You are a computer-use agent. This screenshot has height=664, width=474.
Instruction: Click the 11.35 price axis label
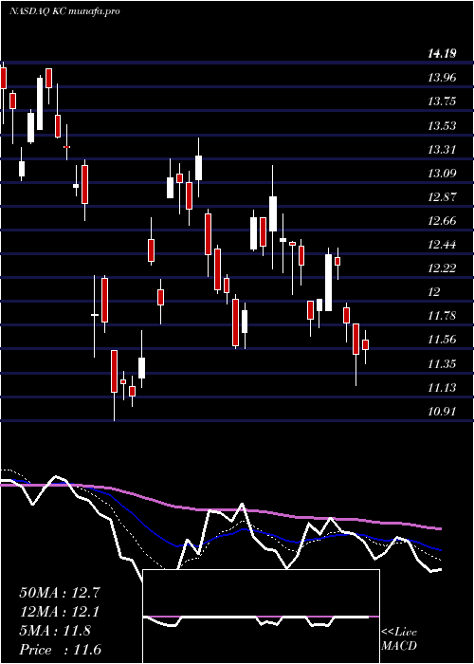click(x=442, y=363)
